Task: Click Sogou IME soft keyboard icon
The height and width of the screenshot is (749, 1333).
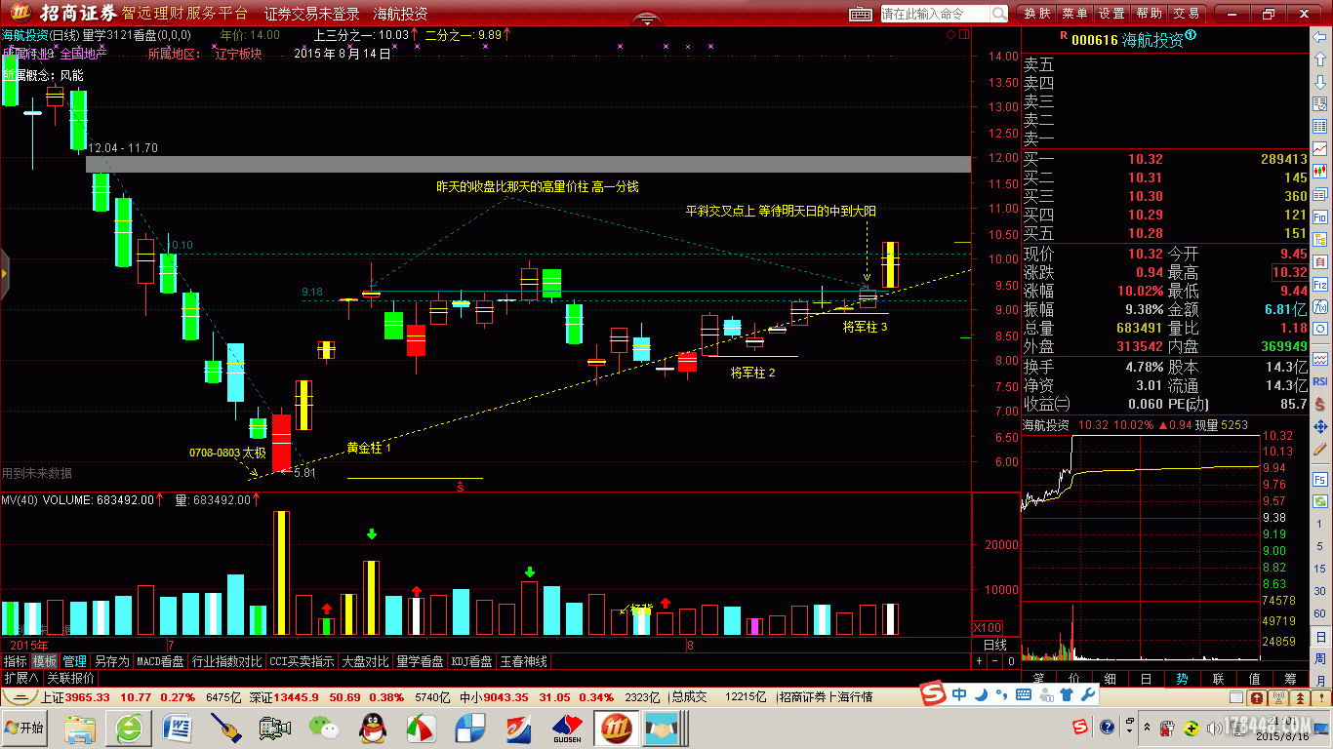Action: click(x=1024, y=694)
